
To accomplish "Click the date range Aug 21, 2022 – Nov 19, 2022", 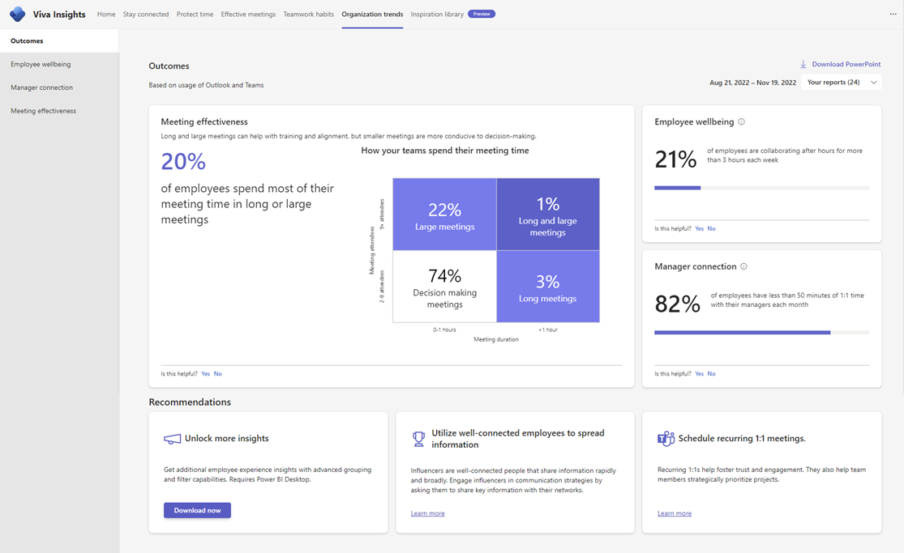I will pyautogui.click(x=752, y=83).
